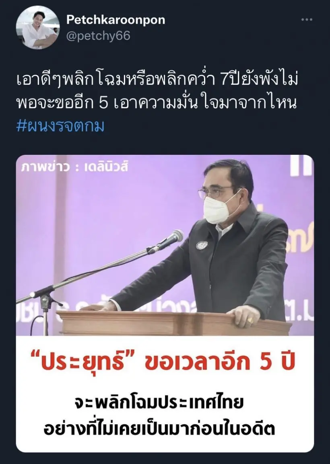
Task: Click the line อย่างที่ไม่เคยเป็นมาก่อนในอดีต
Action: [x=159, y=428]
